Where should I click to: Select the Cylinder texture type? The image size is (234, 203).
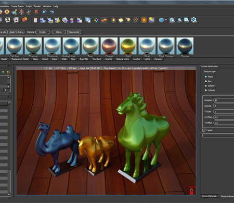tap(206, 90)
